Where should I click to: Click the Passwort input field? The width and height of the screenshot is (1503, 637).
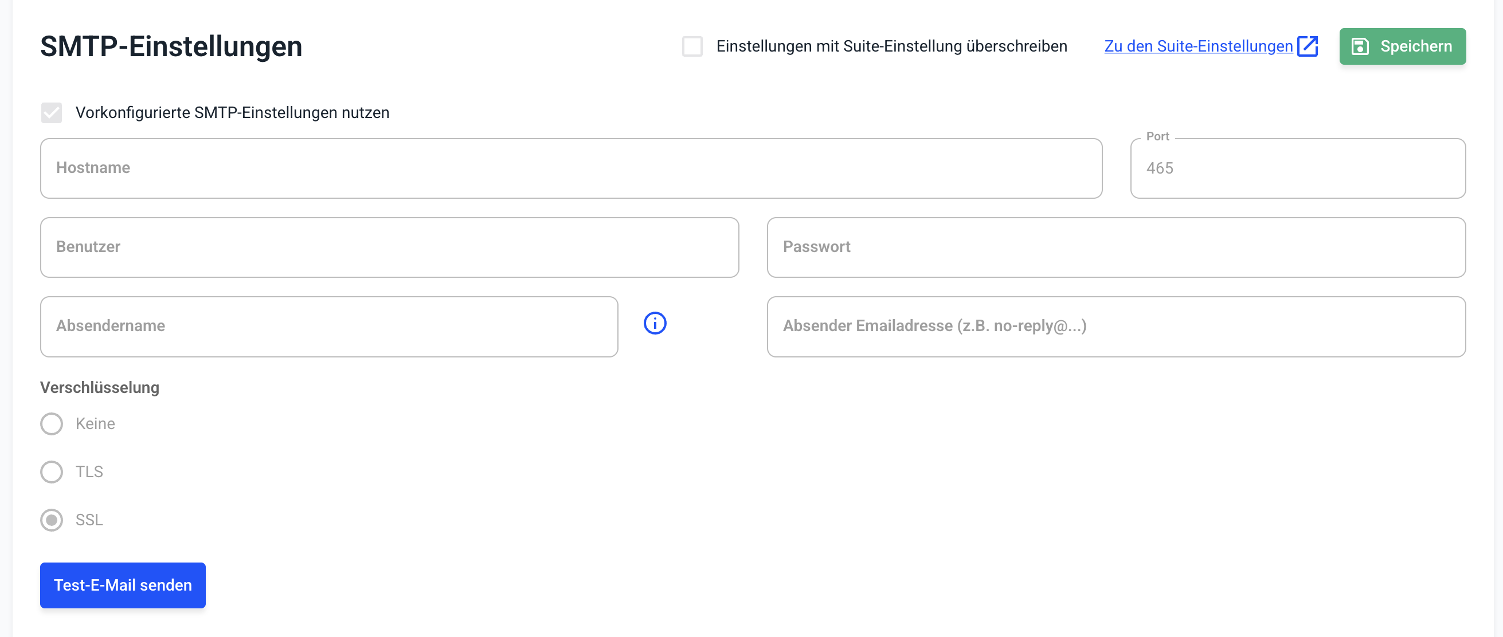pyautogui.click(x=1115, y=247)
